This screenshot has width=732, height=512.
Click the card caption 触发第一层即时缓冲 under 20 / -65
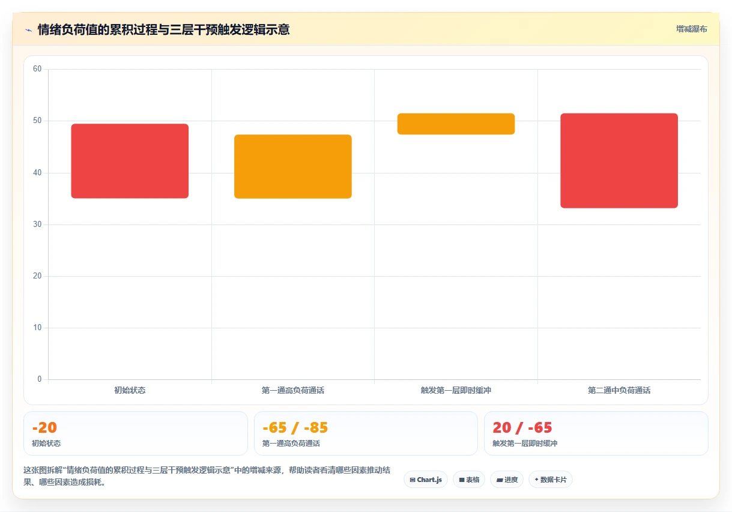[x=525, y=444]
